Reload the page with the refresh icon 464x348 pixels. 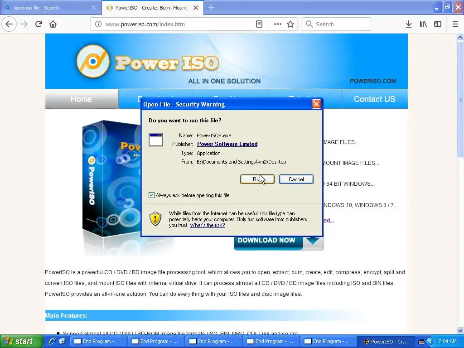(x=39, y=24)
